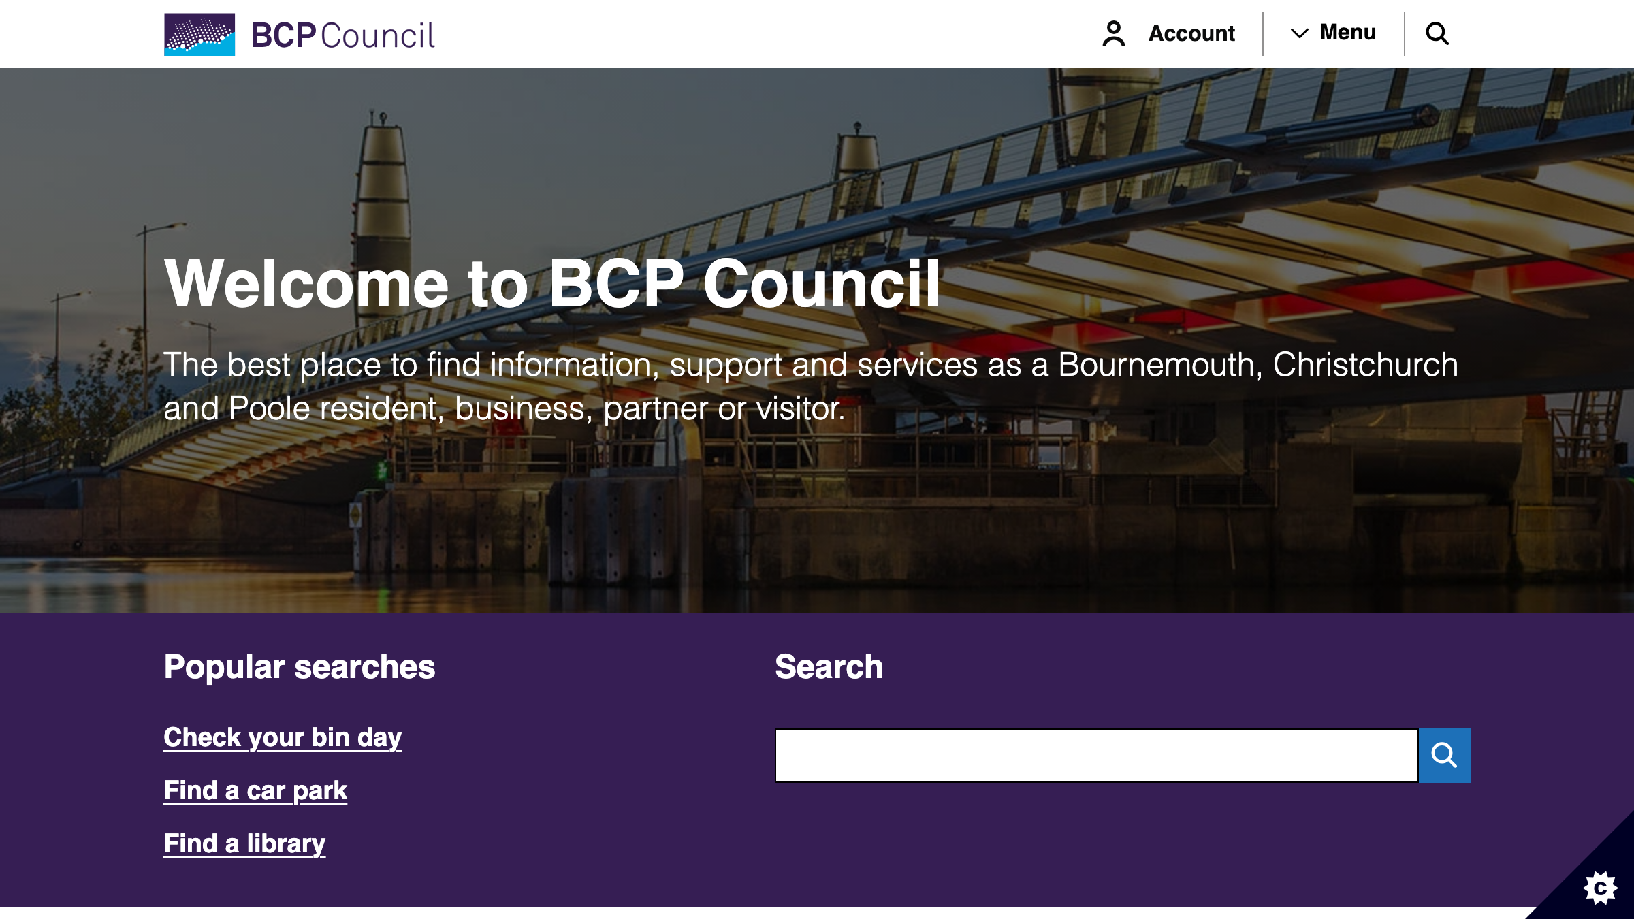Click the Account person icon

pyautogui.click(x=1112, y=32)
